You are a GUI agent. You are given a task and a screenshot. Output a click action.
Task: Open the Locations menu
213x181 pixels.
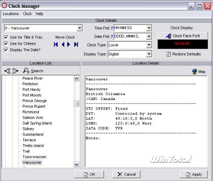(x=11, y=14)
